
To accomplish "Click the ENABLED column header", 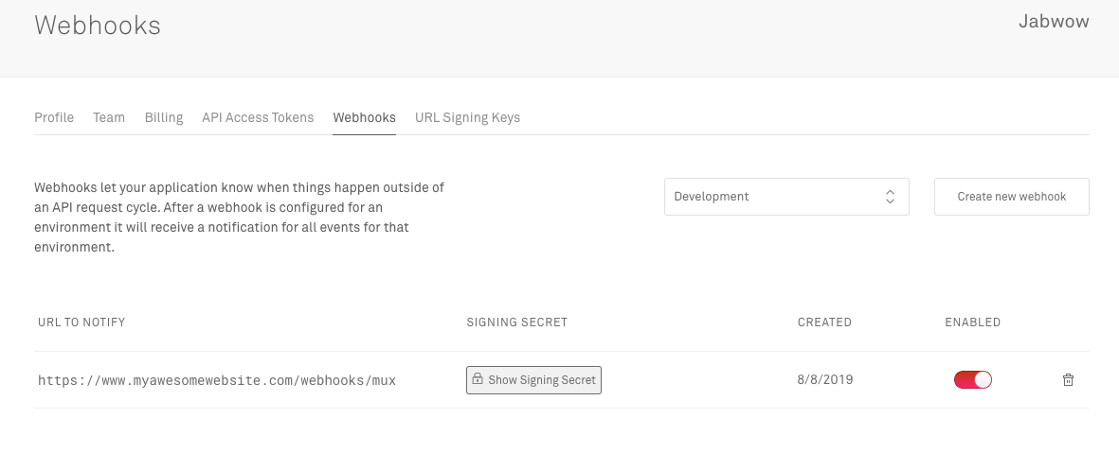I will pyautogui.click(x=973, y=322).
